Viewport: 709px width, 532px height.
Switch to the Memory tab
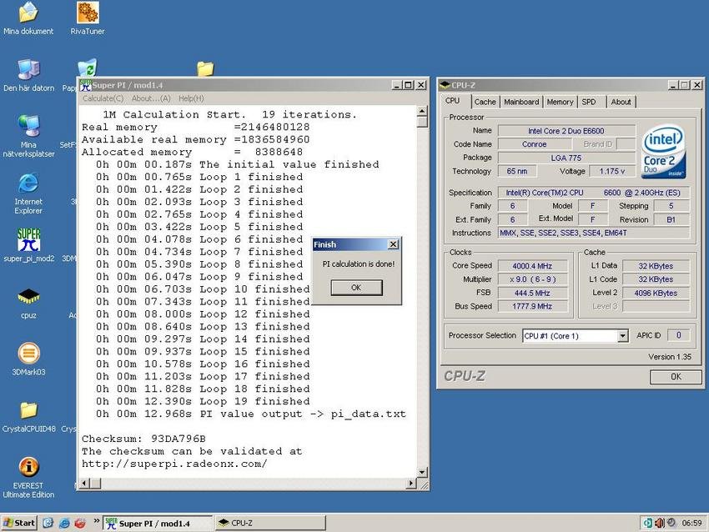coord(560,102)
